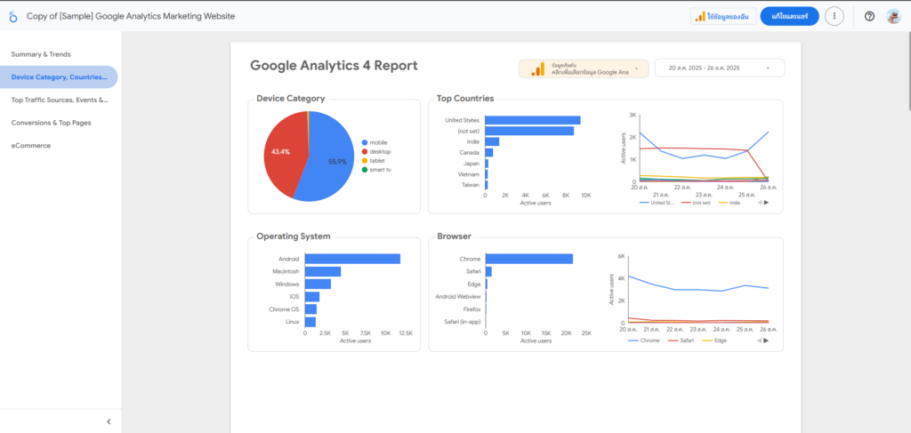Click next legend arrow in Browser line chart
911x433 pixels.
(766, 340)
